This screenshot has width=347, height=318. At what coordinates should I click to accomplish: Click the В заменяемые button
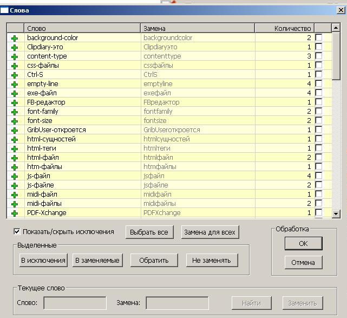pos(97,260)
